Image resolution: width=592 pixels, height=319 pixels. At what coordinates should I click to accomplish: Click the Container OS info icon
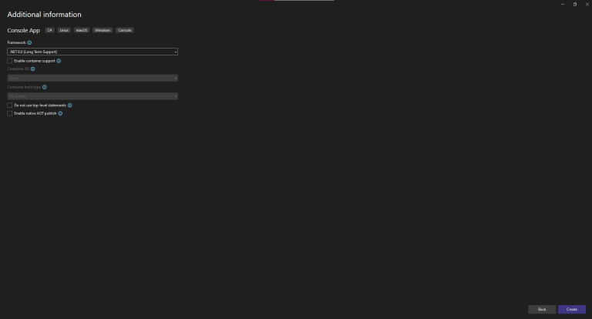click(33, 69)
